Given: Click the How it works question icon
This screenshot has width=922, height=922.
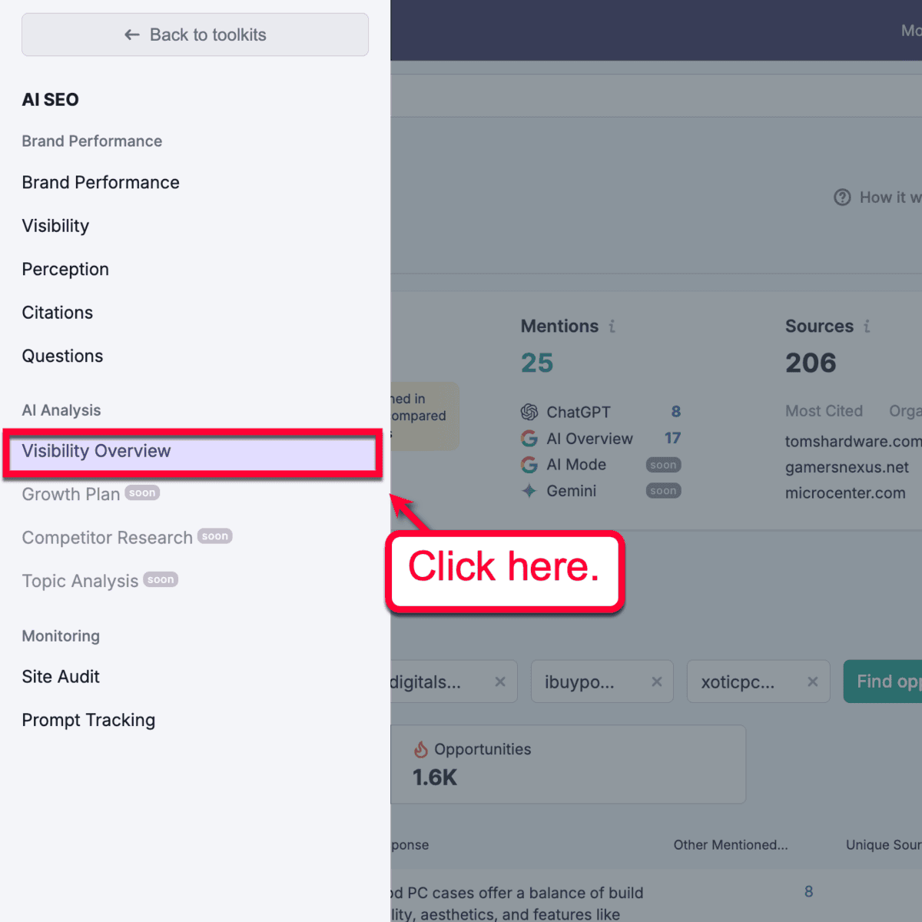Looking at the screenshot, I should [842, 197].
